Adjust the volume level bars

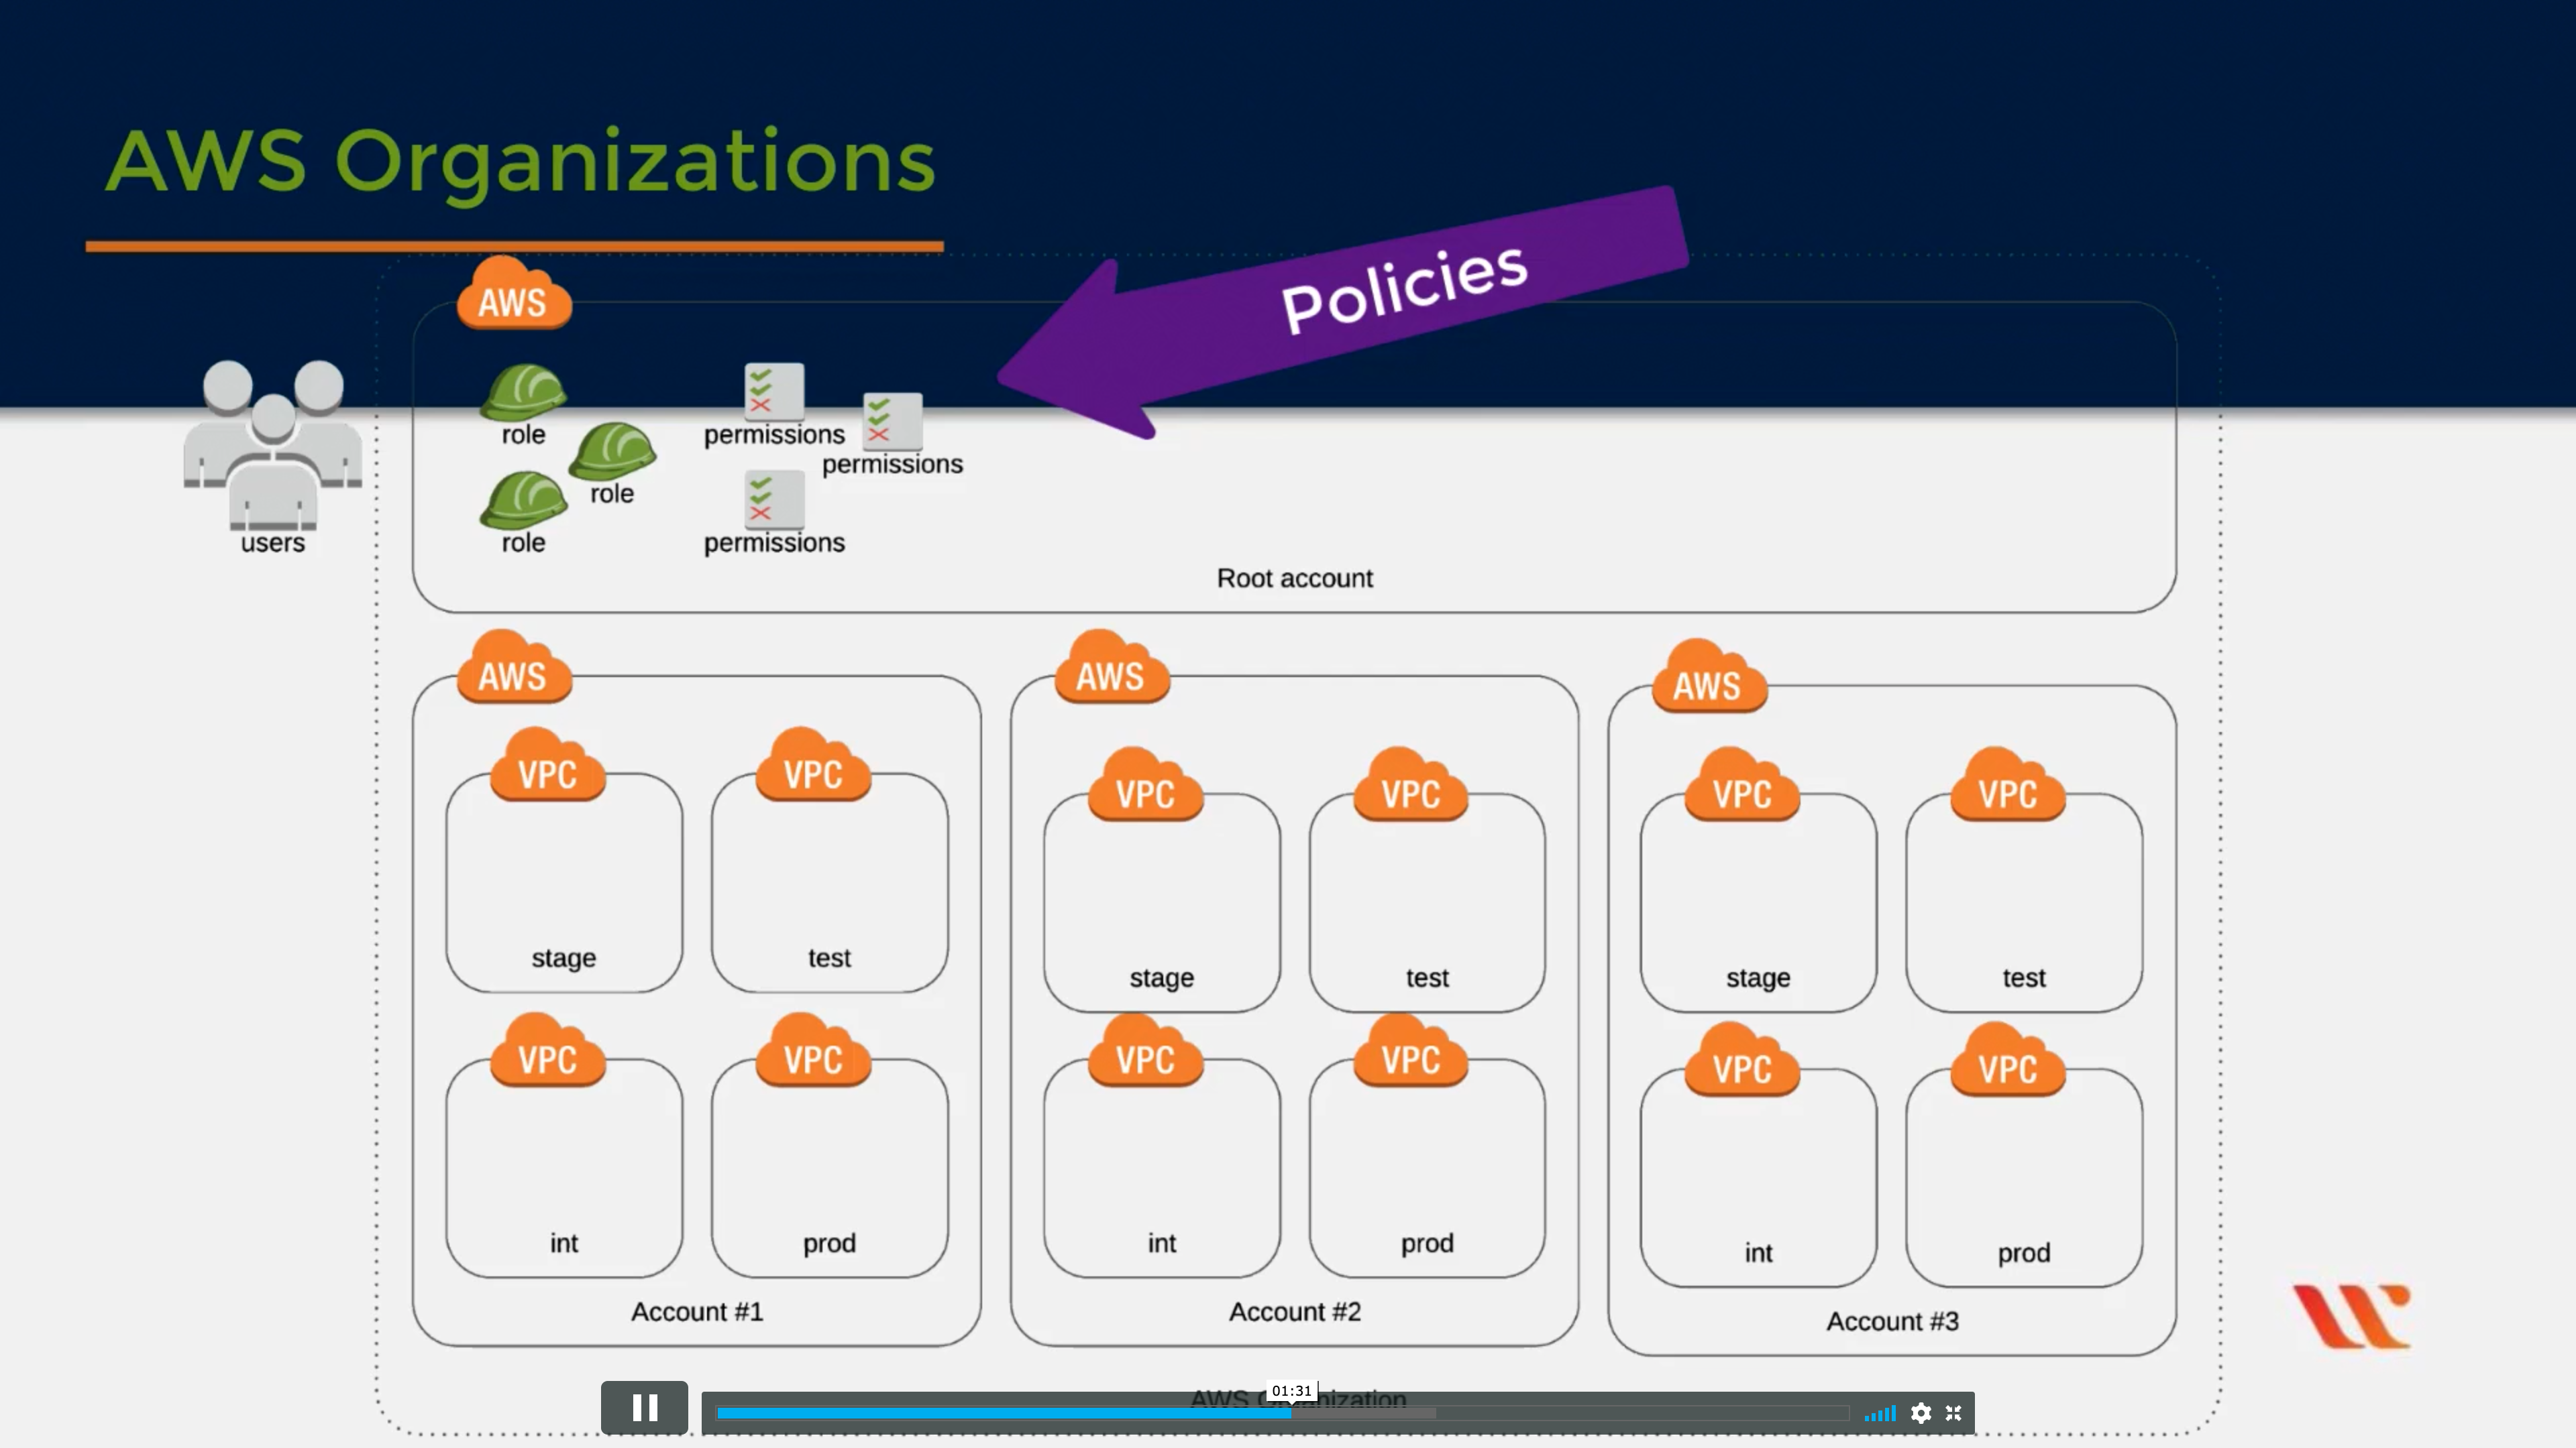1880,1413
